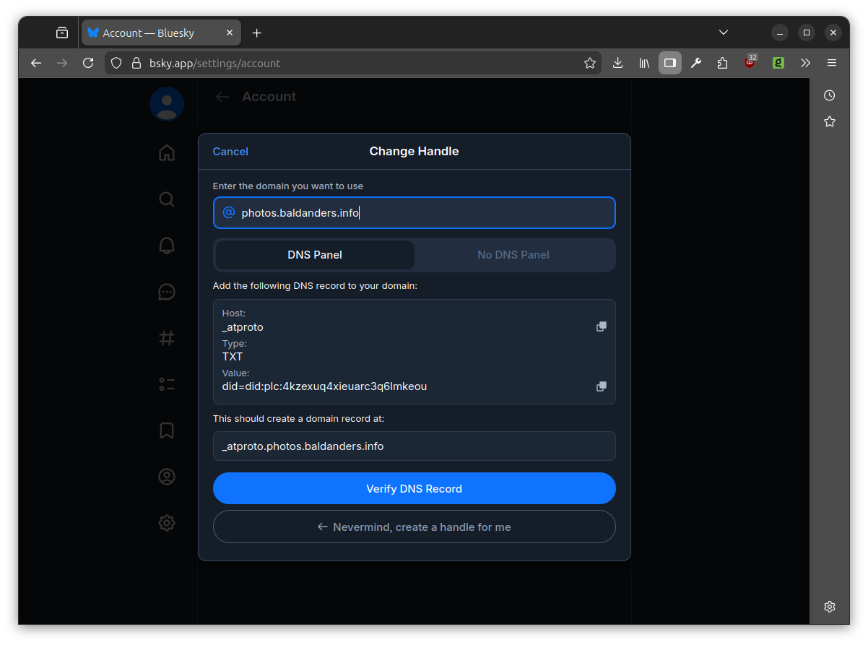
Task: Copy the _atproto host value
Action: pos(601,326)
